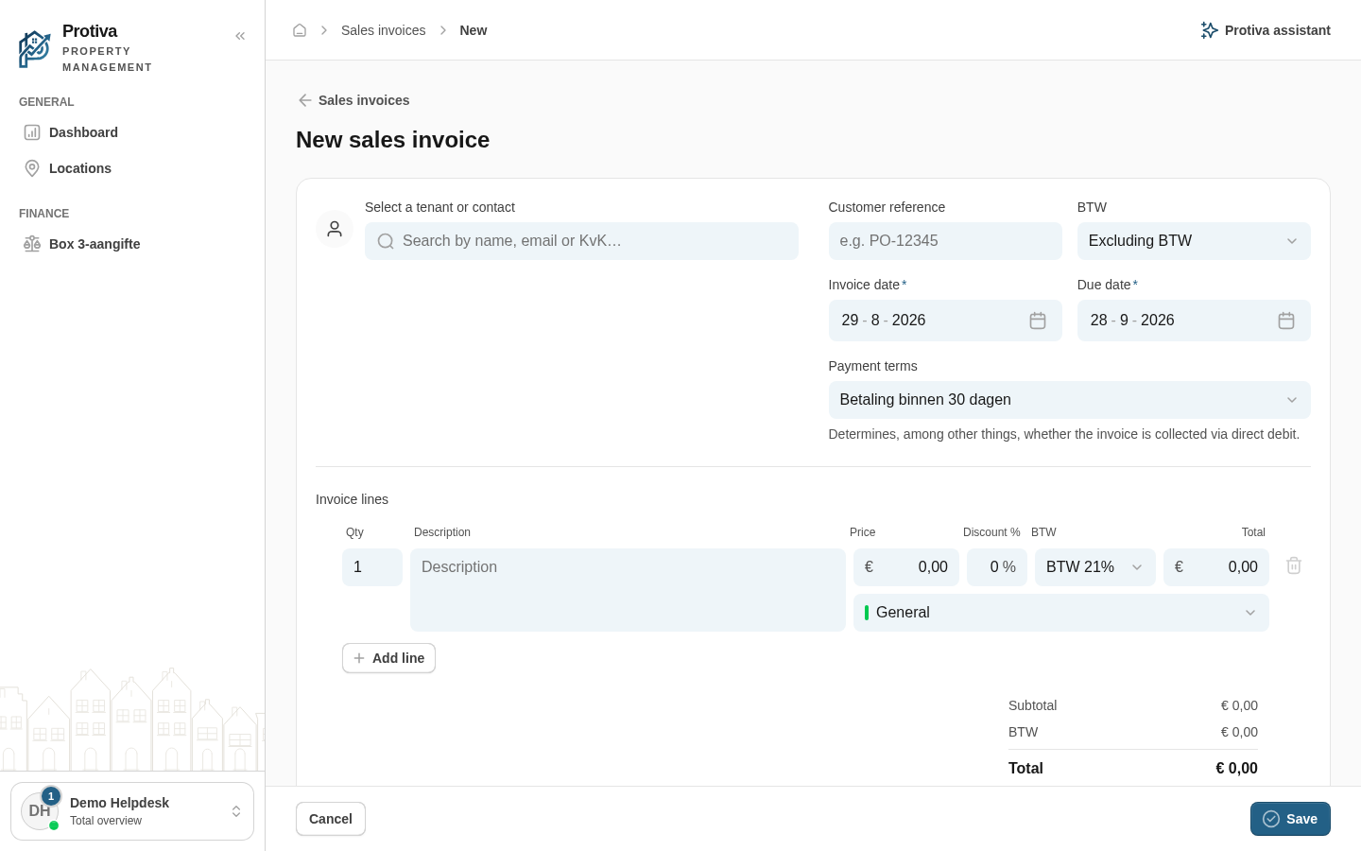Open the Demo Helpdesk account switcher

(x=132, y=811)
